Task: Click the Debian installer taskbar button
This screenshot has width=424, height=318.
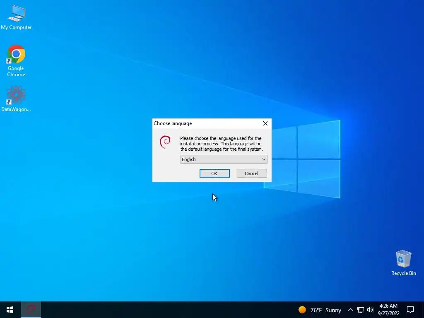Action: tap(31, 310)
